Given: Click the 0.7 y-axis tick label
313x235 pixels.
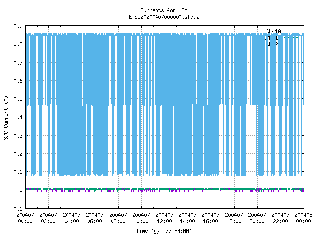Looking at the screenshot, I should click(18, 63).
